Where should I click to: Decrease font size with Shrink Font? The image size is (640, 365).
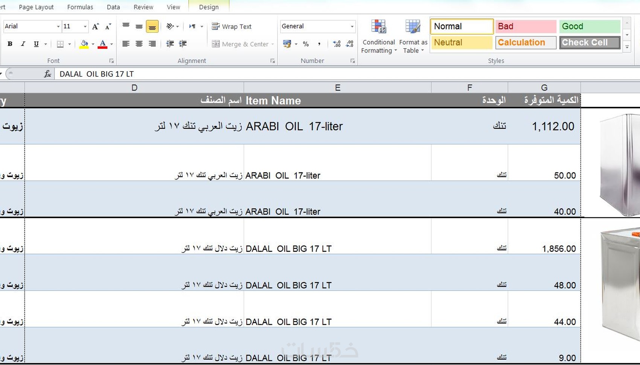point(108,26)
